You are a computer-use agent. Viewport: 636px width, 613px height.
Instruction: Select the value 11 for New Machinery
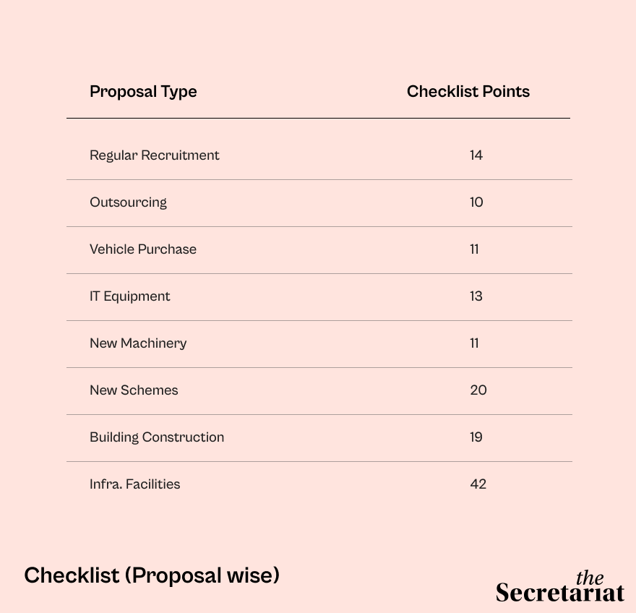(474, 343)
